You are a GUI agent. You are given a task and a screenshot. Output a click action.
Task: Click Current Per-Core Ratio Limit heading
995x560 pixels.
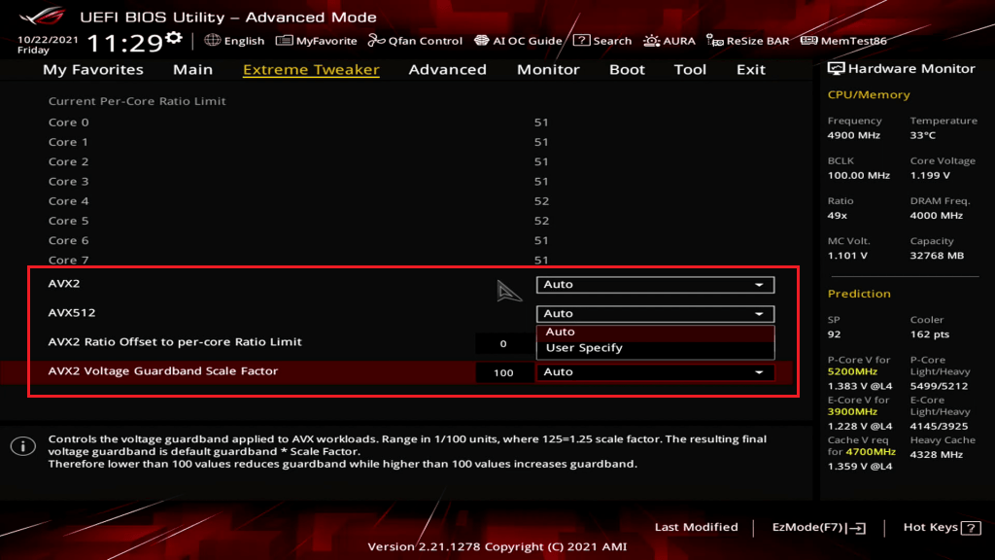[137, 101]
